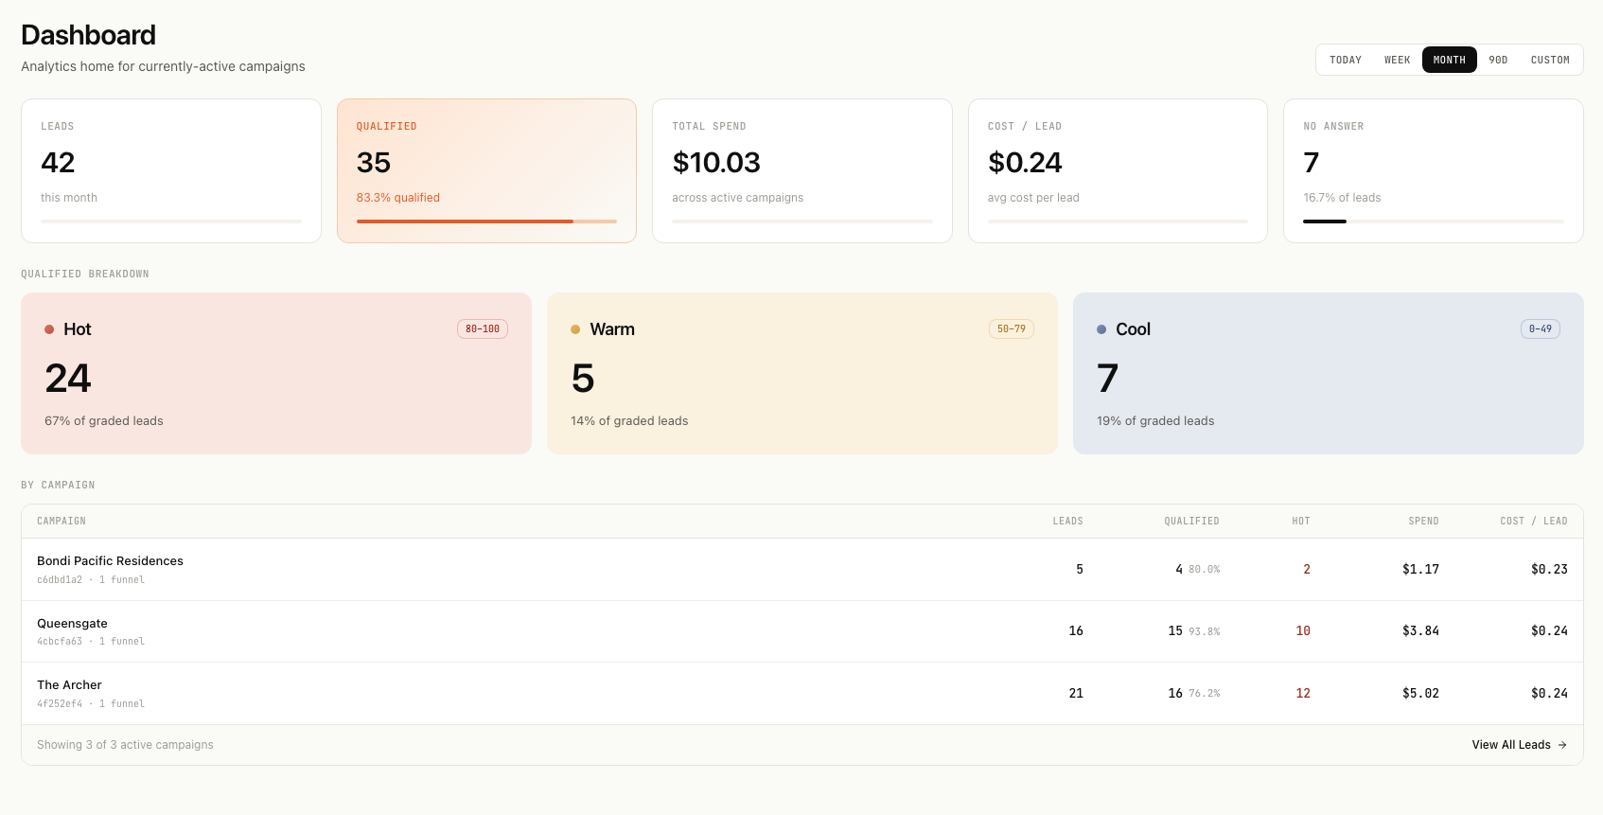Image resolution: width=1603 pixels, height=815 pixels.
Task: Click Bondi Pacific Residences hot count 2
Action: [x=1307, y=570]
